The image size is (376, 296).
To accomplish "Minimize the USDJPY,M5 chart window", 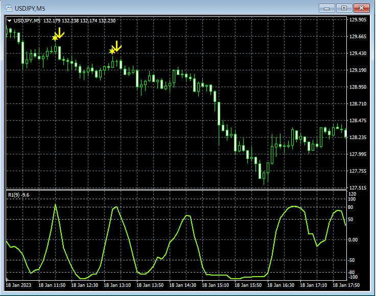I will tap(326, 8).
